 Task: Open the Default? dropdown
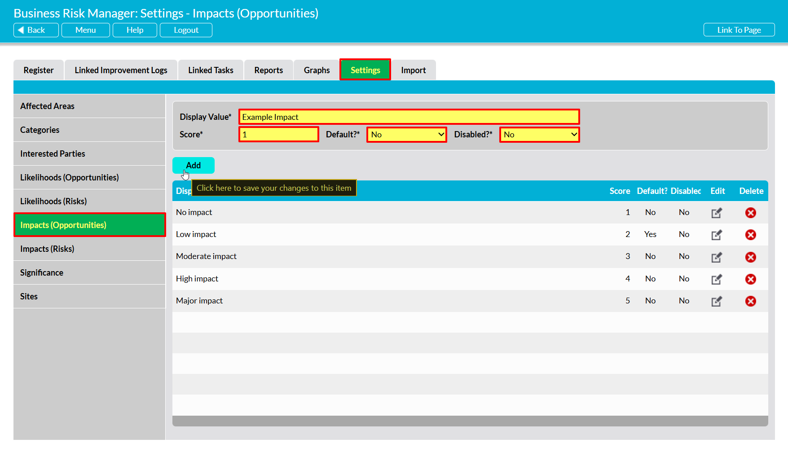click(407, 135)
